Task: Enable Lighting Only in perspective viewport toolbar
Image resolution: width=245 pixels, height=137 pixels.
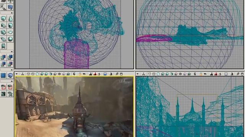Action: 51,74
